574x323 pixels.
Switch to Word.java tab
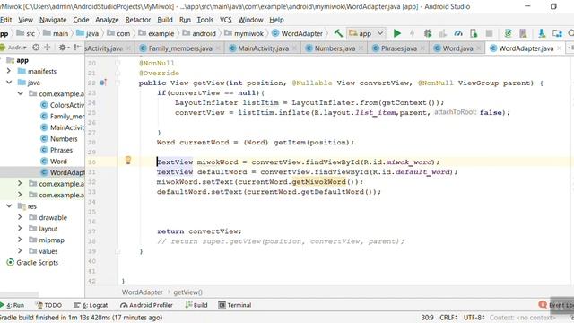point(457,48)
